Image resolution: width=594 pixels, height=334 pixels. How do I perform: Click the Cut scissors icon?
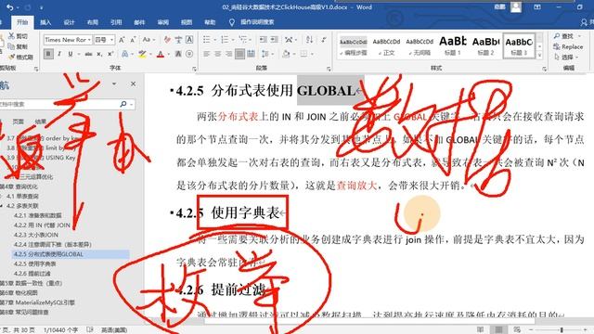[12, 36]
